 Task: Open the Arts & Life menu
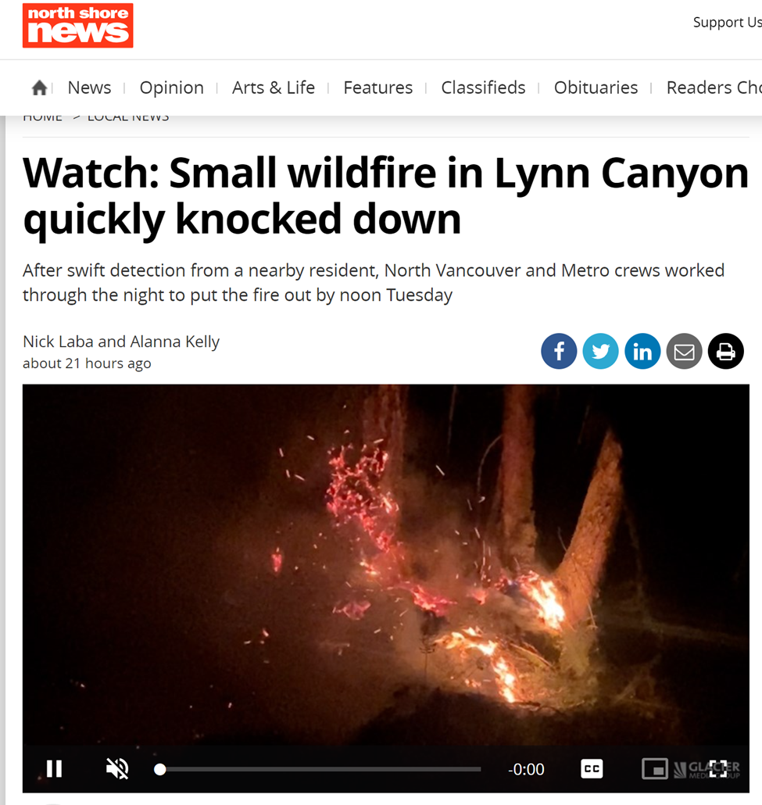coord(274,88)
